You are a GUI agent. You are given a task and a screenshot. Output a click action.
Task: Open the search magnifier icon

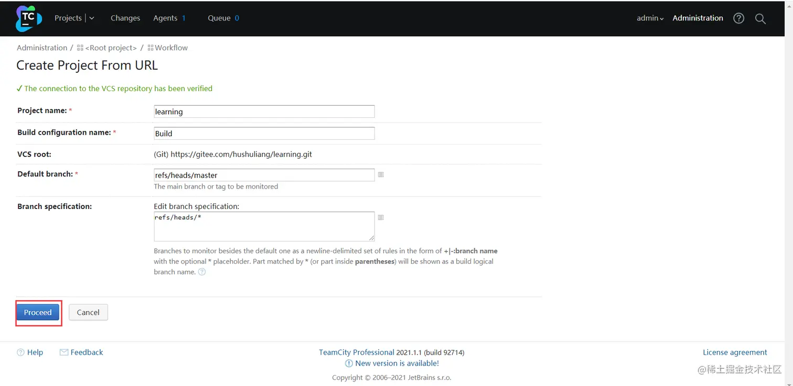[x=760, y=19]
